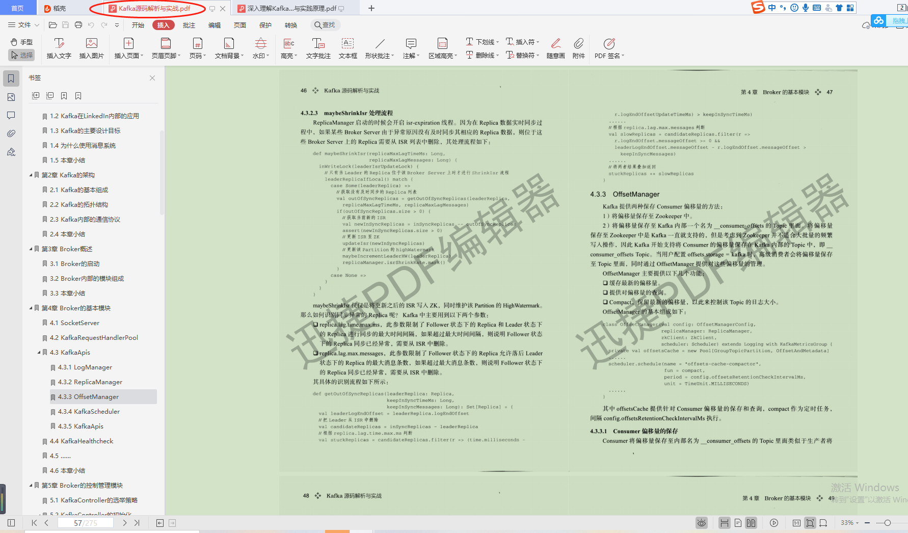The image size is (908, 533).
Task: Collapse the 第4章 Broker的基本模块 bookmark
Action: pos(31,308)
